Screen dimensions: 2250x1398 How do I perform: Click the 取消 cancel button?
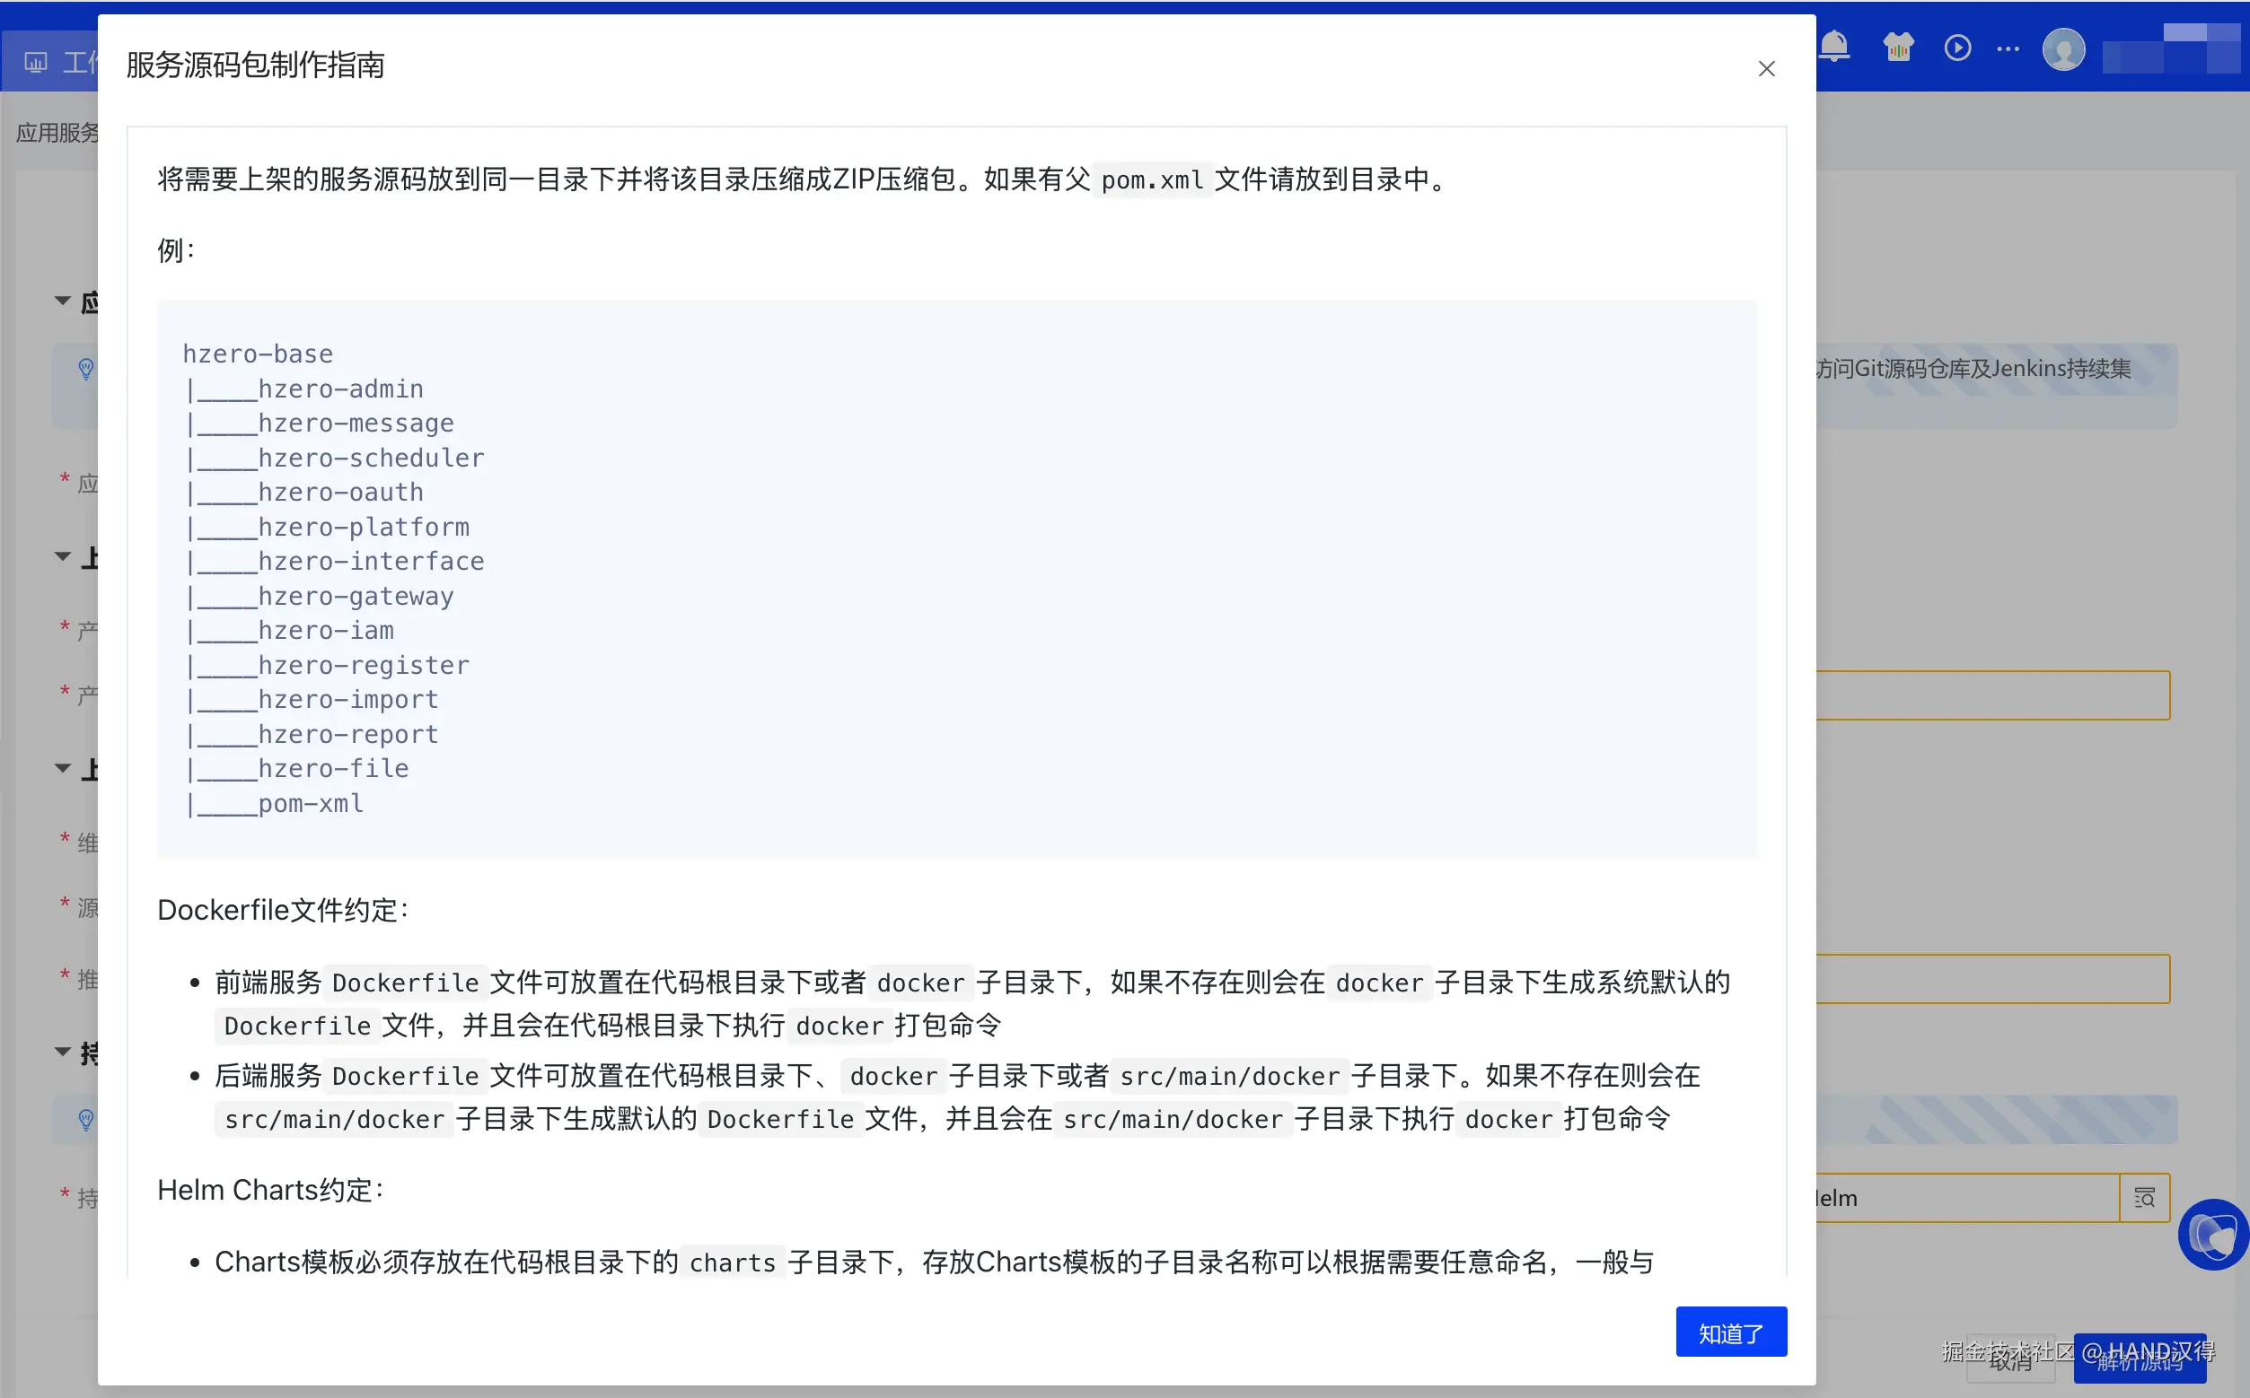[x=2010, y=1361]
